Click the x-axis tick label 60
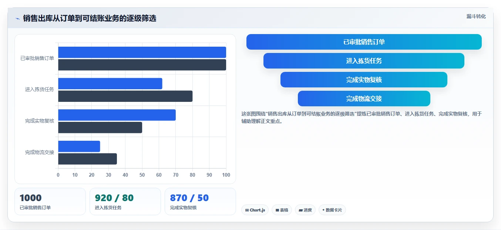 (x=159, y=175)
